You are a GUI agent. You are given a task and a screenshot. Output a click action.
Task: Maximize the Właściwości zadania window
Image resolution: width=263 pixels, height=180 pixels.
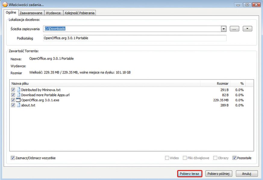[247, 5]
